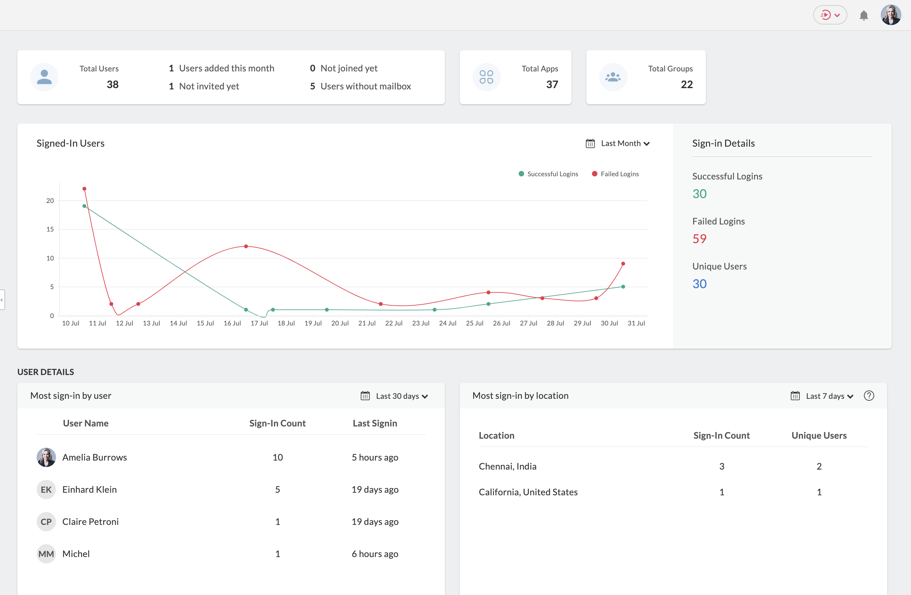Click Users added this month link

[x=226, y=68]
